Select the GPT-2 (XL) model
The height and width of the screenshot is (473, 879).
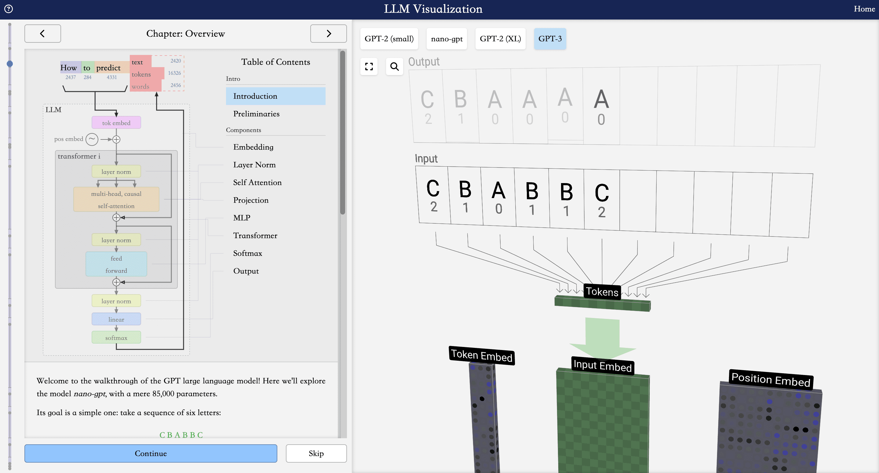pos(500,39)
